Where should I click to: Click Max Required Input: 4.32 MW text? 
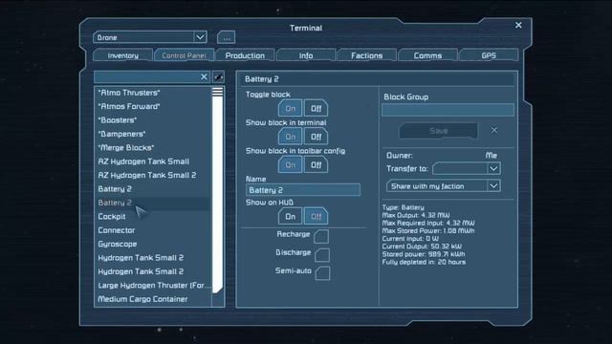pyautogui.click(x=428, y=223)
